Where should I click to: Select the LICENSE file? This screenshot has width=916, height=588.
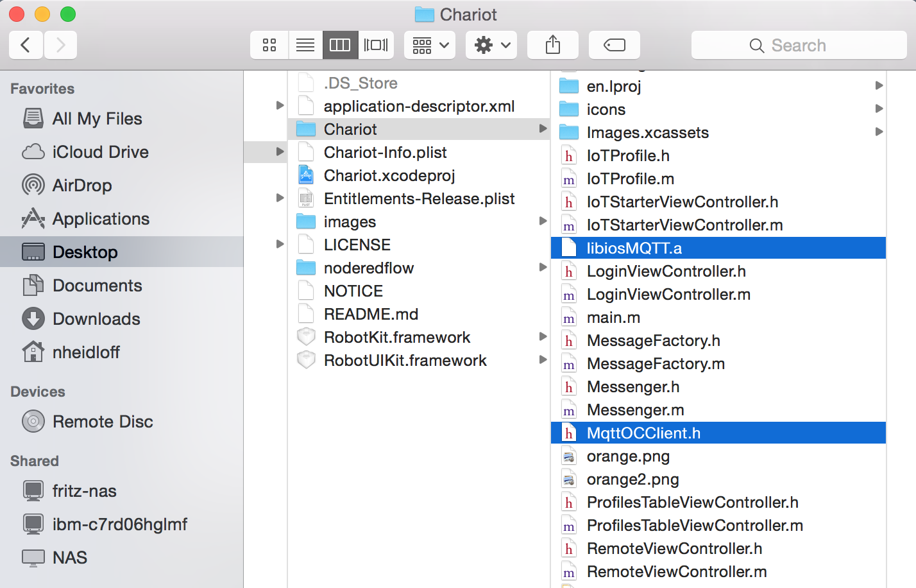(x=419, y=245)
